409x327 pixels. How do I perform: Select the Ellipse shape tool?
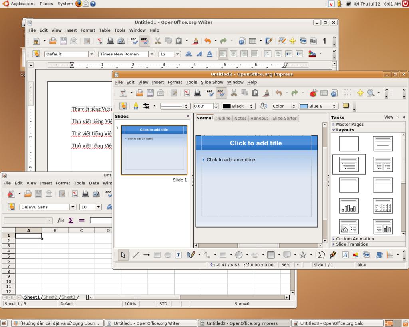click(x=168, y=255)
